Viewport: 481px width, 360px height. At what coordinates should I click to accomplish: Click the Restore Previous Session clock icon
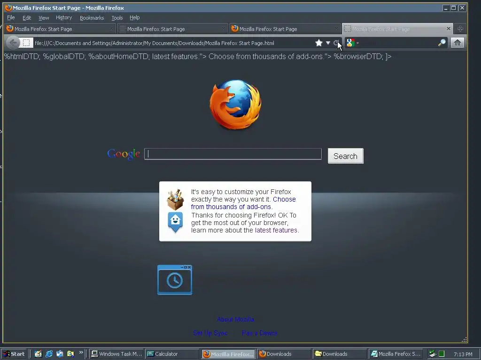pyautogui.click(x=175, y=280)
